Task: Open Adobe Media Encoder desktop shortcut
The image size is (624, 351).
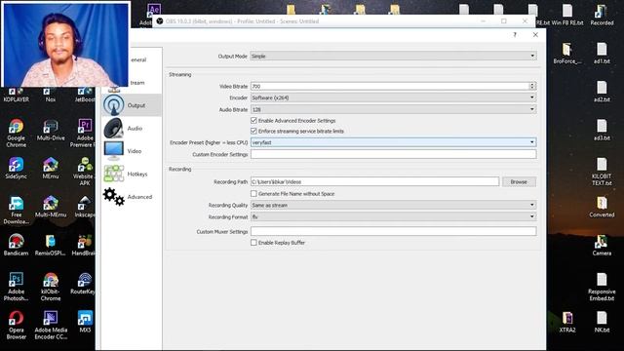Action: tap(51, 325)
